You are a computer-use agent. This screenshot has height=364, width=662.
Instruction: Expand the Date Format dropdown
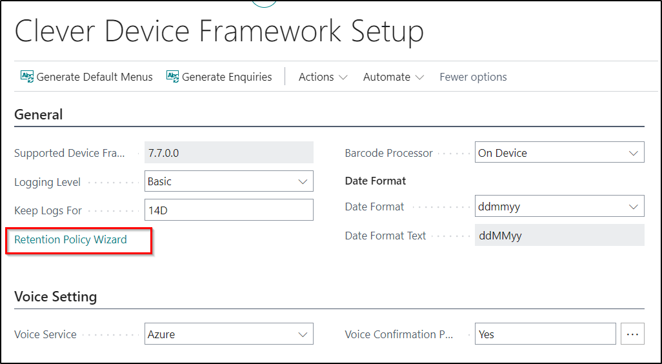[x=559, y=206]
